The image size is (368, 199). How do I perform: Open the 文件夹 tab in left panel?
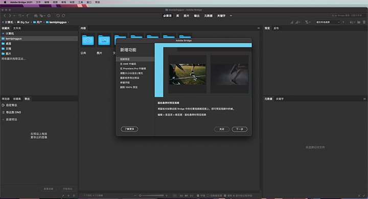pyautogui.click(x=17, y=28)
